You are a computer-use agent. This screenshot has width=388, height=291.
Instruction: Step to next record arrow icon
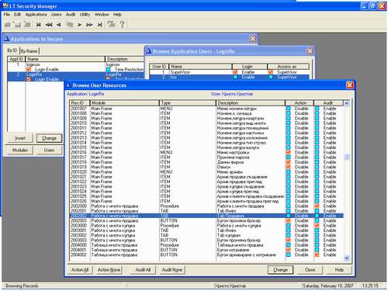(x=79, y=25)
